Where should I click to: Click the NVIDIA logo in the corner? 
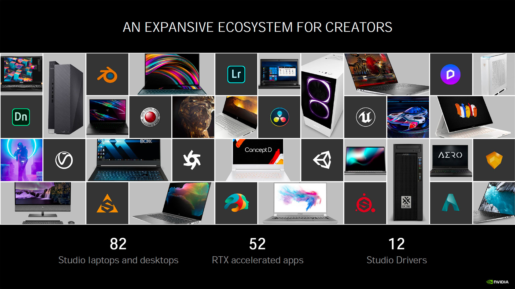coord(498,282)
